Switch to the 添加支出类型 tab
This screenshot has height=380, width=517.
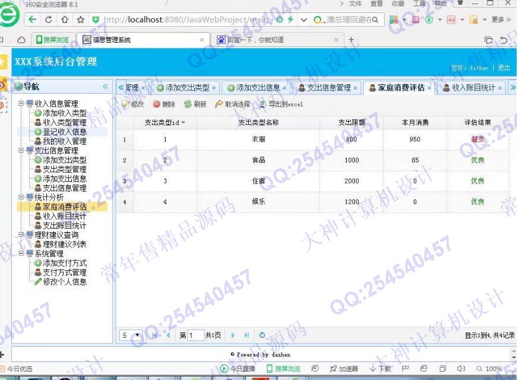coord(187,88)
